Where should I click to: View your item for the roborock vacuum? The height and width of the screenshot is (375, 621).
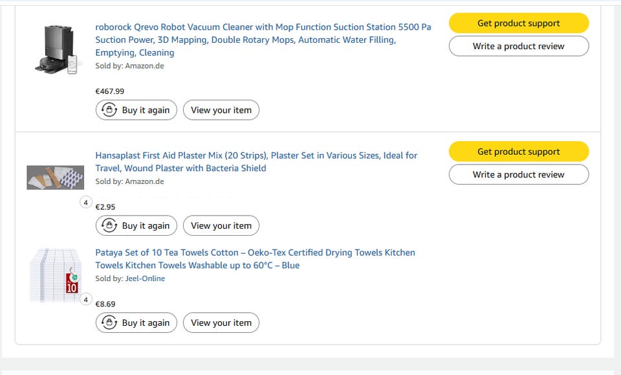coord(221,110)
